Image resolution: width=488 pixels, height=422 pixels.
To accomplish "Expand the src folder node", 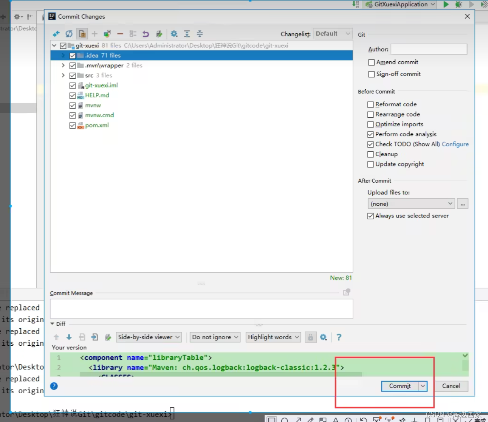I will [x=63, y=75].
